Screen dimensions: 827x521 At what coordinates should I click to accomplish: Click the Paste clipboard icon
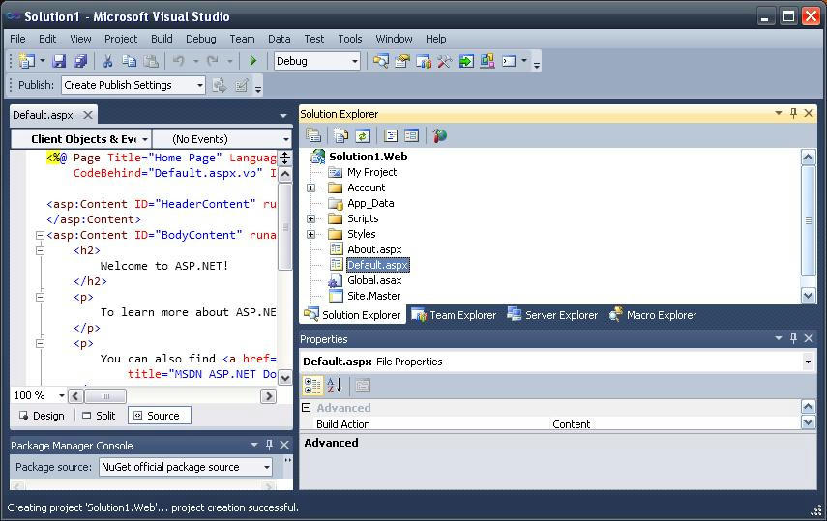point(151,61)
